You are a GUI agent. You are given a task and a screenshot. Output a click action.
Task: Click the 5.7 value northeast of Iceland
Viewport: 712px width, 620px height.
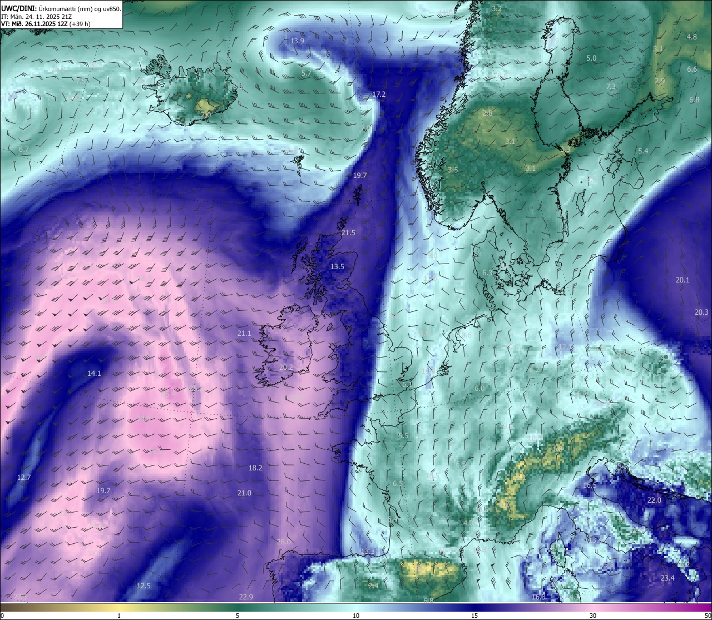306,73
